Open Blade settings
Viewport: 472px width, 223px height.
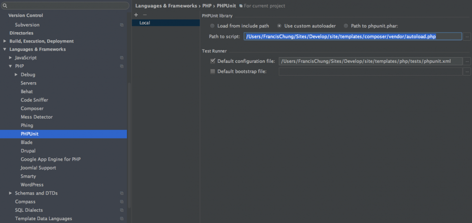pyautogui.click(x=26, y=142)
